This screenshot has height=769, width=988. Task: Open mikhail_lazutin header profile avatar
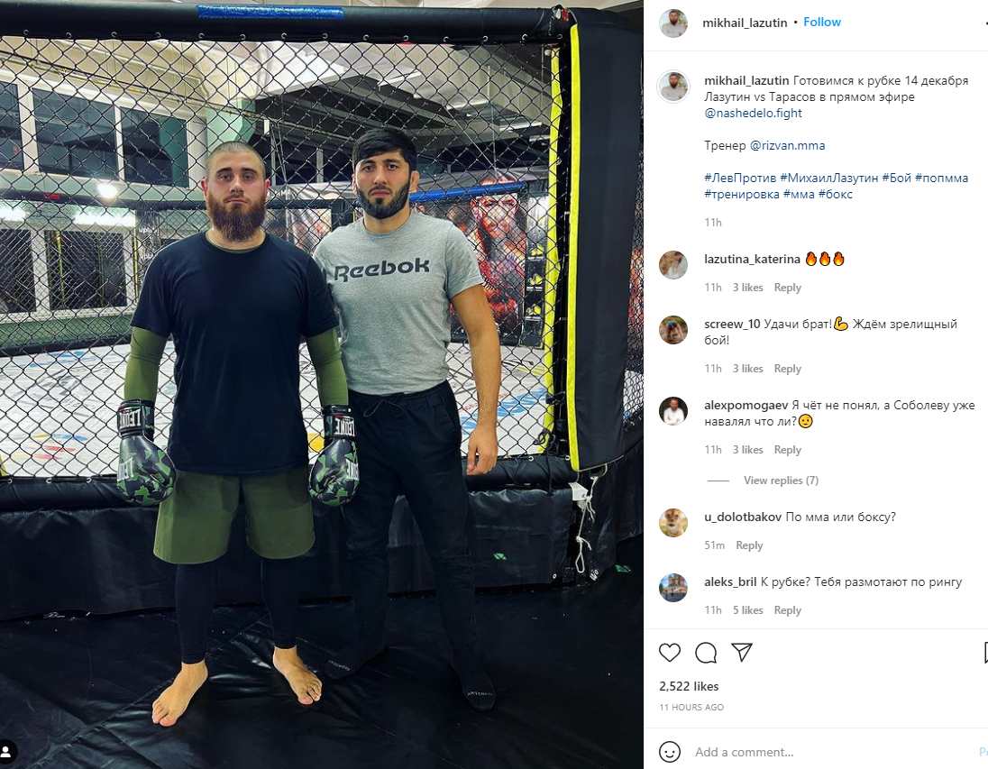(673, 23)
